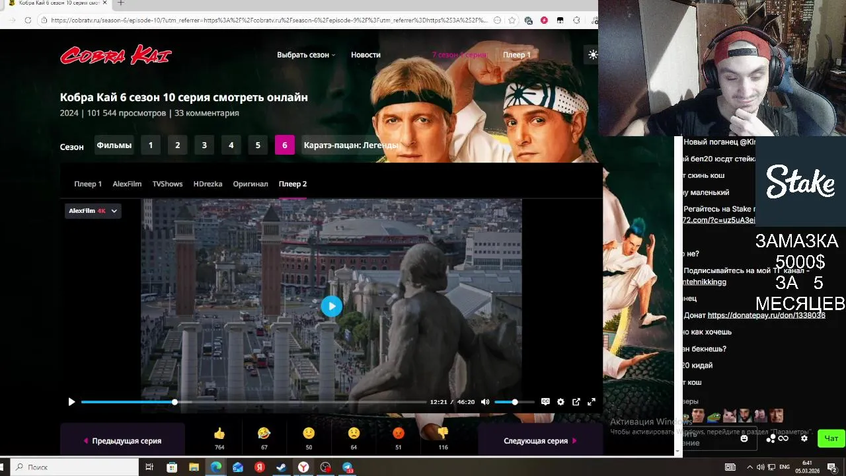Viewport: 846px width, 476px height.
Task: Open the pink '7 сезон 1 серия' link
Action: tap(459, 55)
